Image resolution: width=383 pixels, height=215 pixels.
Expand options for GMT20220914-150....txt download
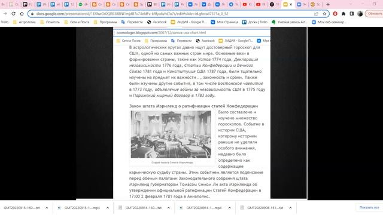(169, 208)
